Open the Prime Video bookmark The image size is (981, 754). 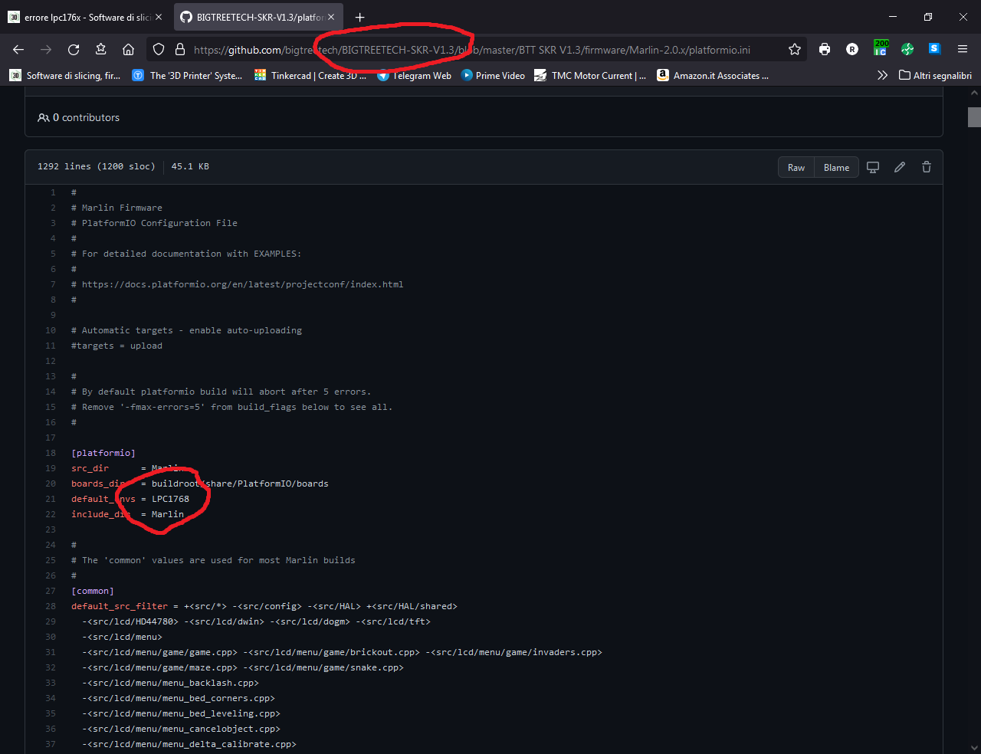[493, 75]
